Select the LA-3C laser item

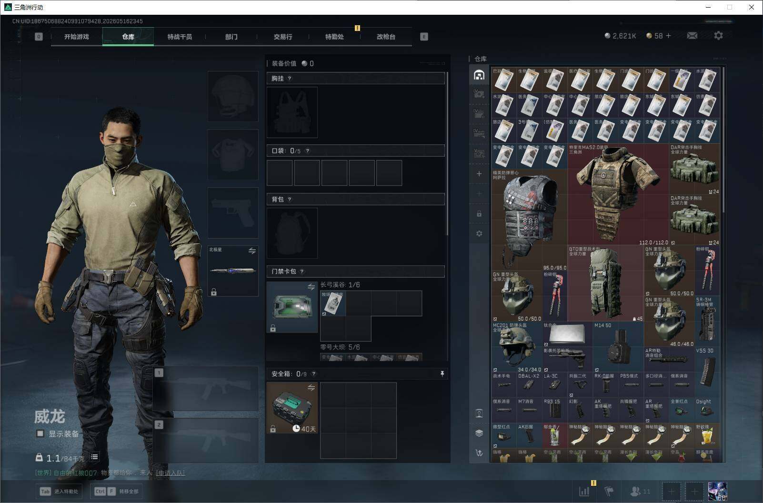coord(554,385)
